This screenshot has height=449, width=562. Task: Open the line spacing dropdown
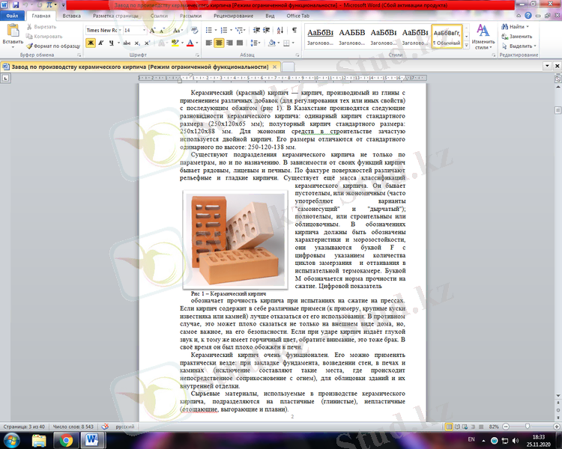click(255, 43)
